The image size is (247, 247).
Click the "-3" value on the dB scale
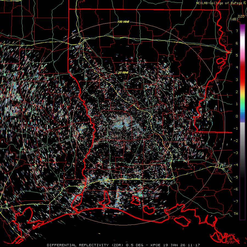(236, 153)
